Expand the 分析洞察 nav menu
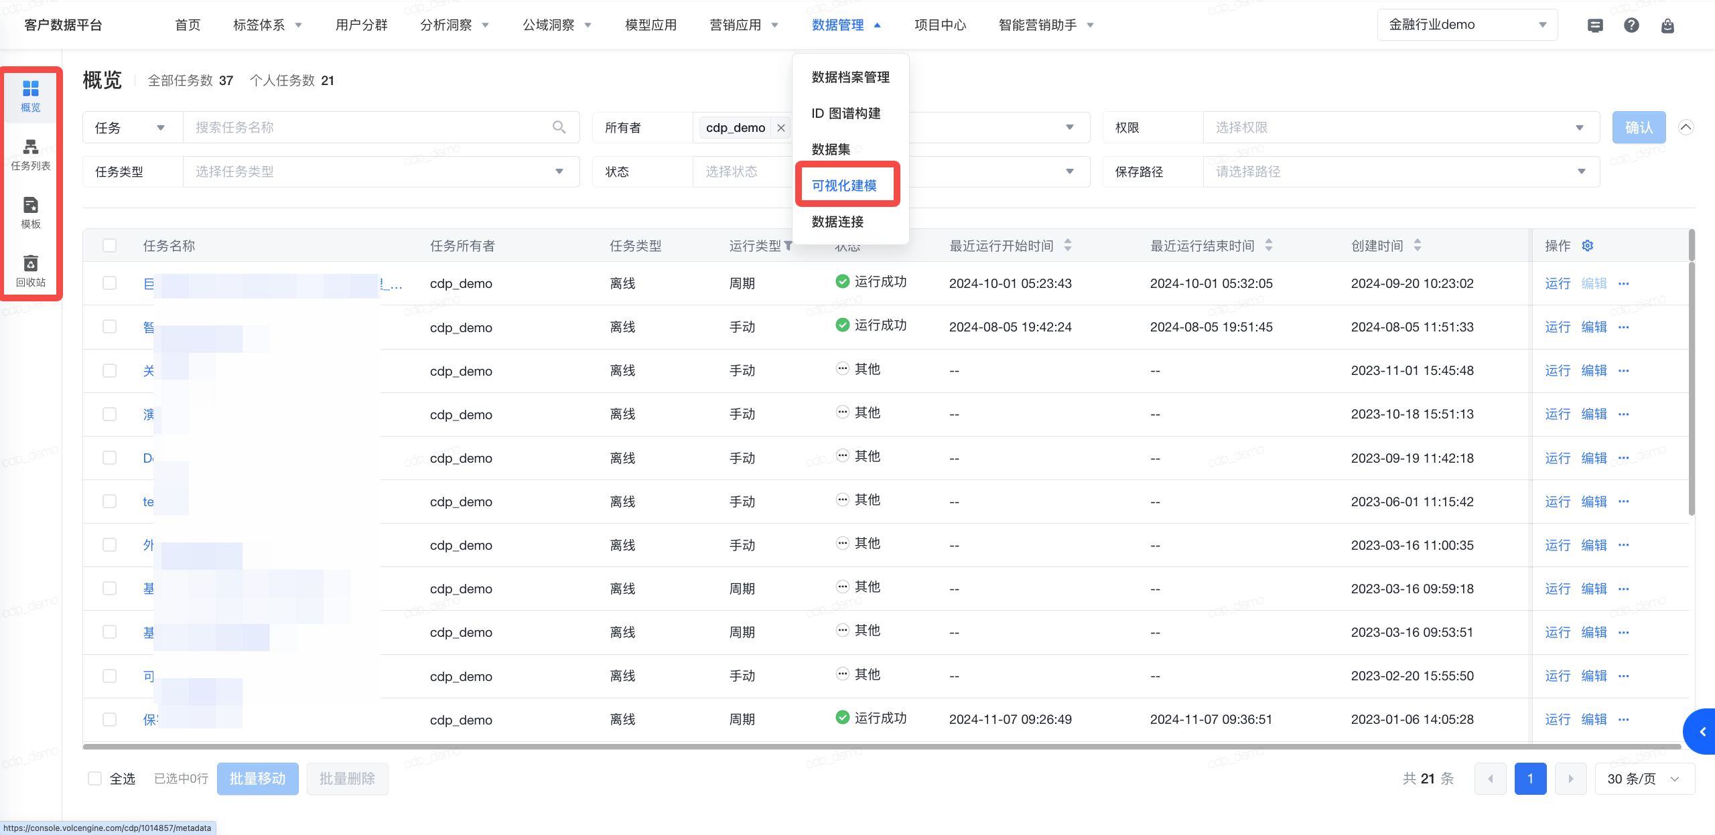This screenshot has height=835, width=1715. tap(454, 25)
